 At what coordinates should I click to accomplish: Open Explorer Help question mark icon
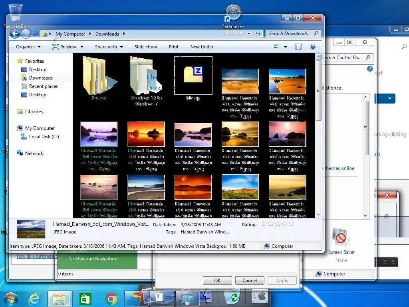(312, 47)
